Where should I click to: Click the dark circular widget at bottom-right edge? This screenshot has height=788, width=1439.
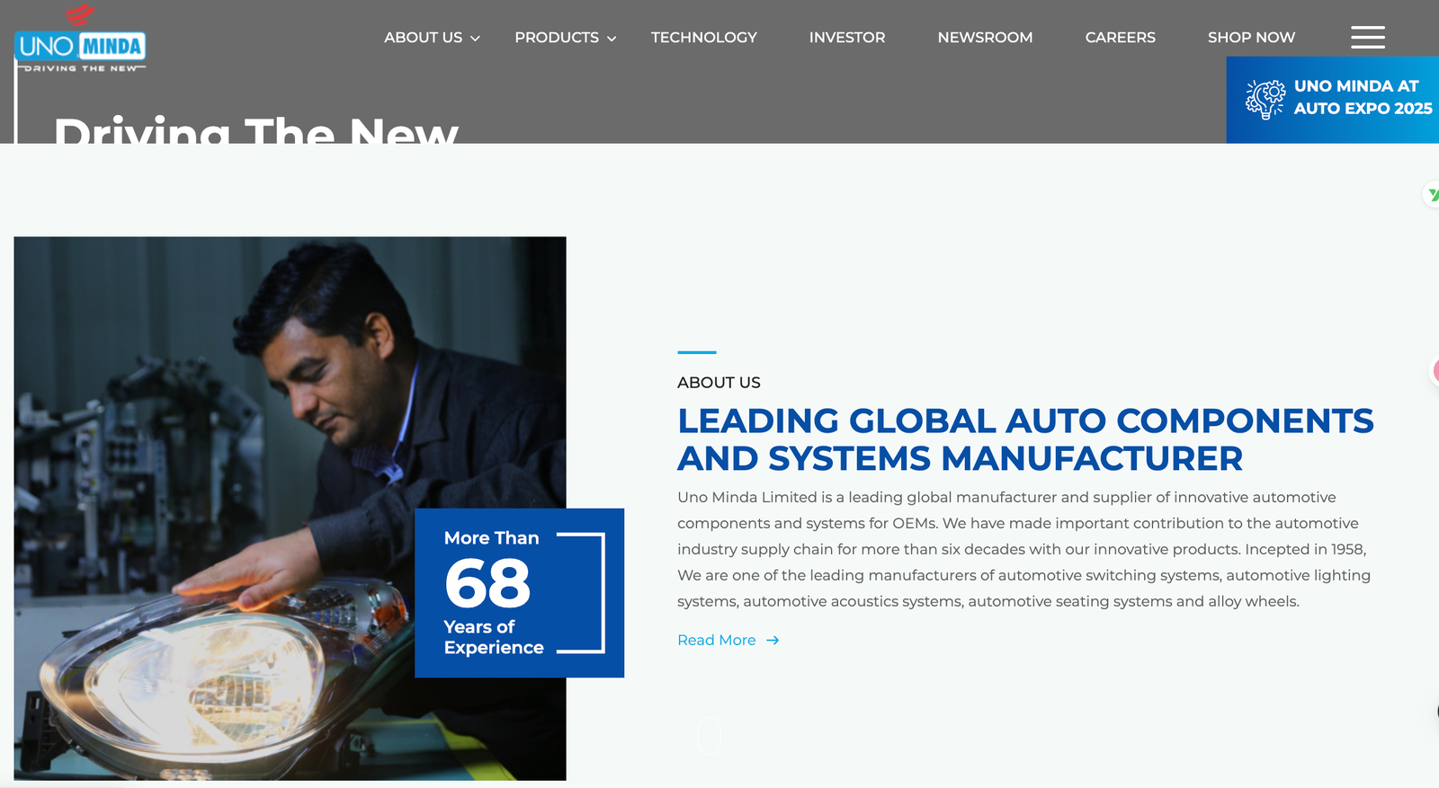(1435, 712)
